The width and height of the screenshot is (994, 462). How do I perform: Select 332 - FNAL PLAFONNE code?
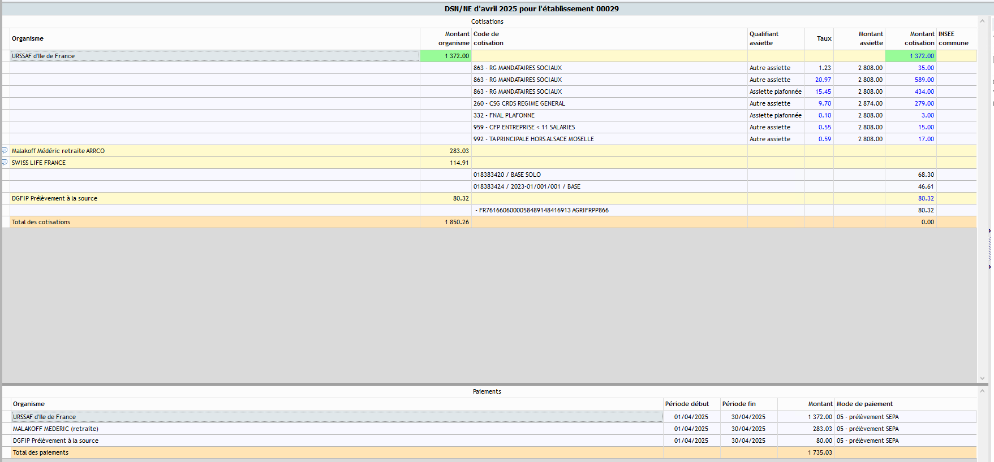504,115
